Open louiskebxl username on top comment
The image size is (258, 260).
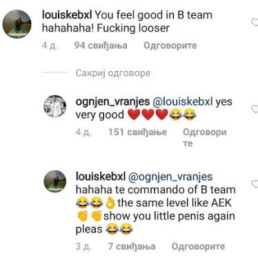67,15
